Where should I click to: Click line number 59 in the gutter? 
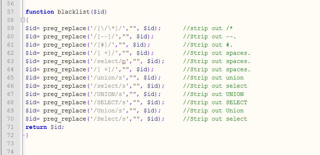(x=10, y=28)
